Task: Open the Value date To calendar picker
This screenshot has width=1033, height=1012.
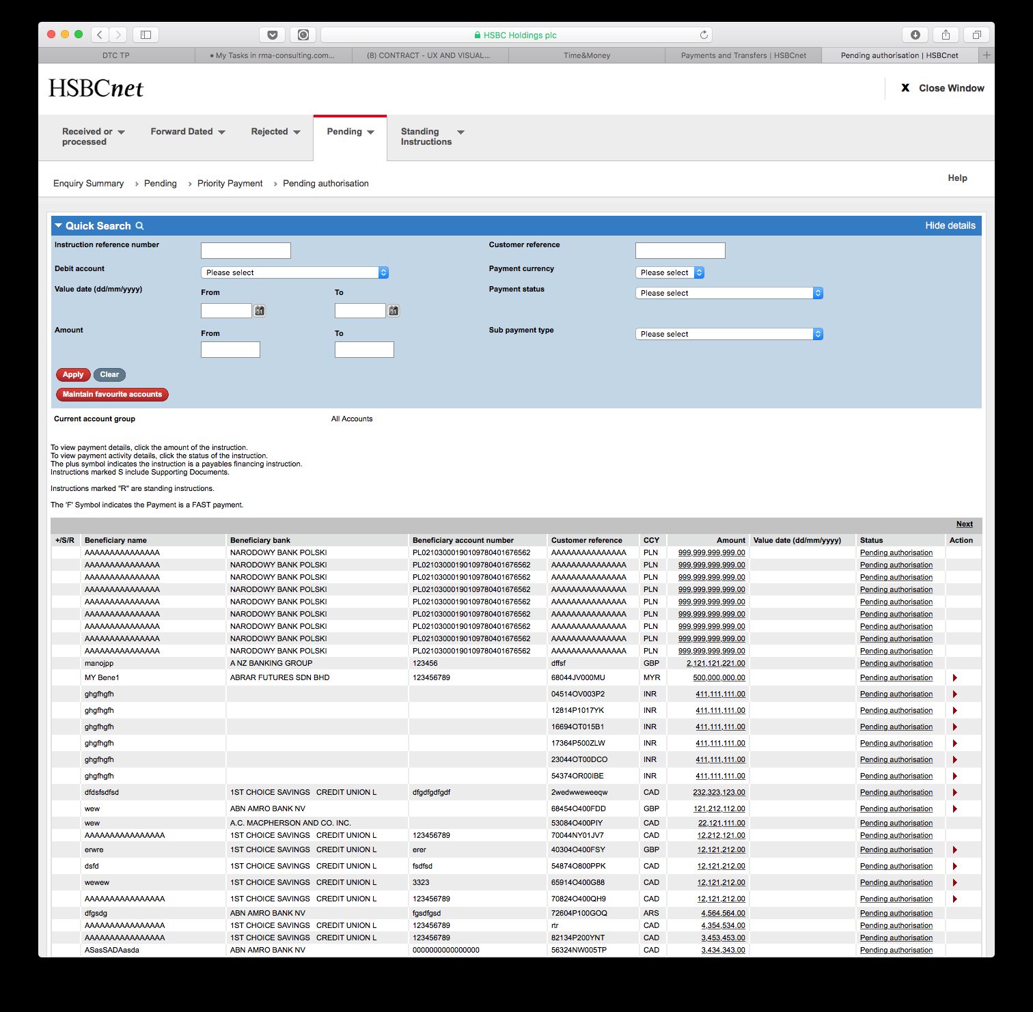Action: pyautogui.click(x=394, y=311)
